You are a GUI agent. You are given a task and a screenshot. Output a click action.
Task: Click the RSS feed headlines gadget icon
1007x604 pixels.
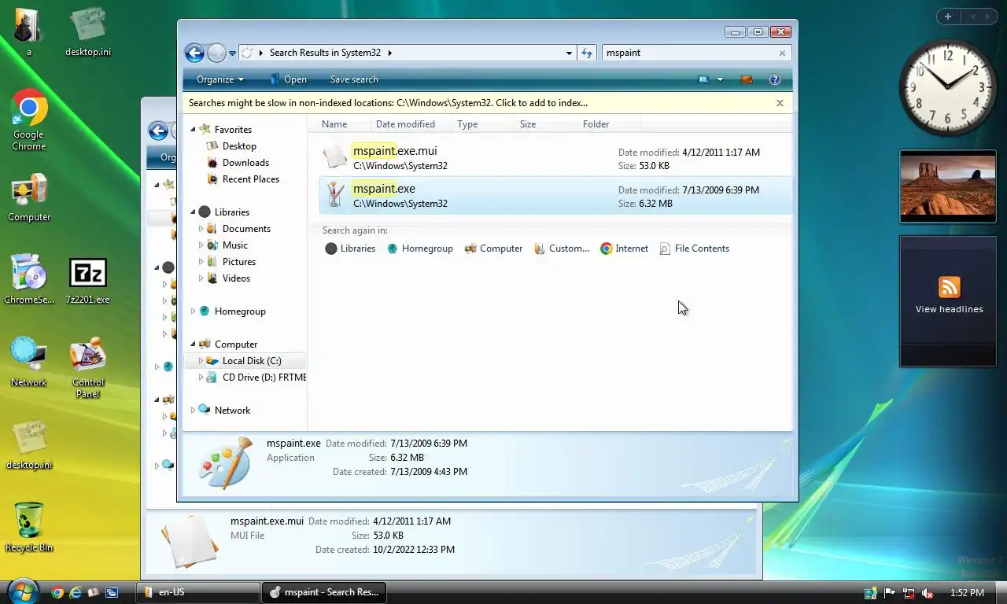click(950, 286)
